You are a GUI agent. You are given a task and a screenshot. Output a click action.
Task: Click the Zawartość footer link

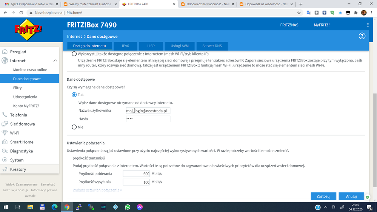[48, 184]
